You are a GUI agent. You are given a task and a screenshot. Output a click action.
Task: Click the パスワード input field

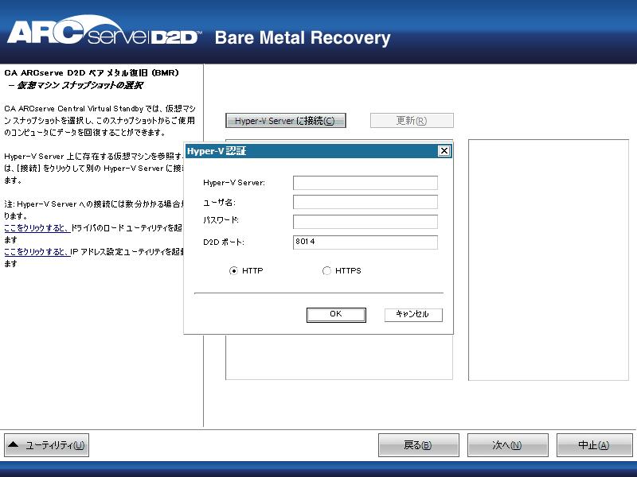365,222
